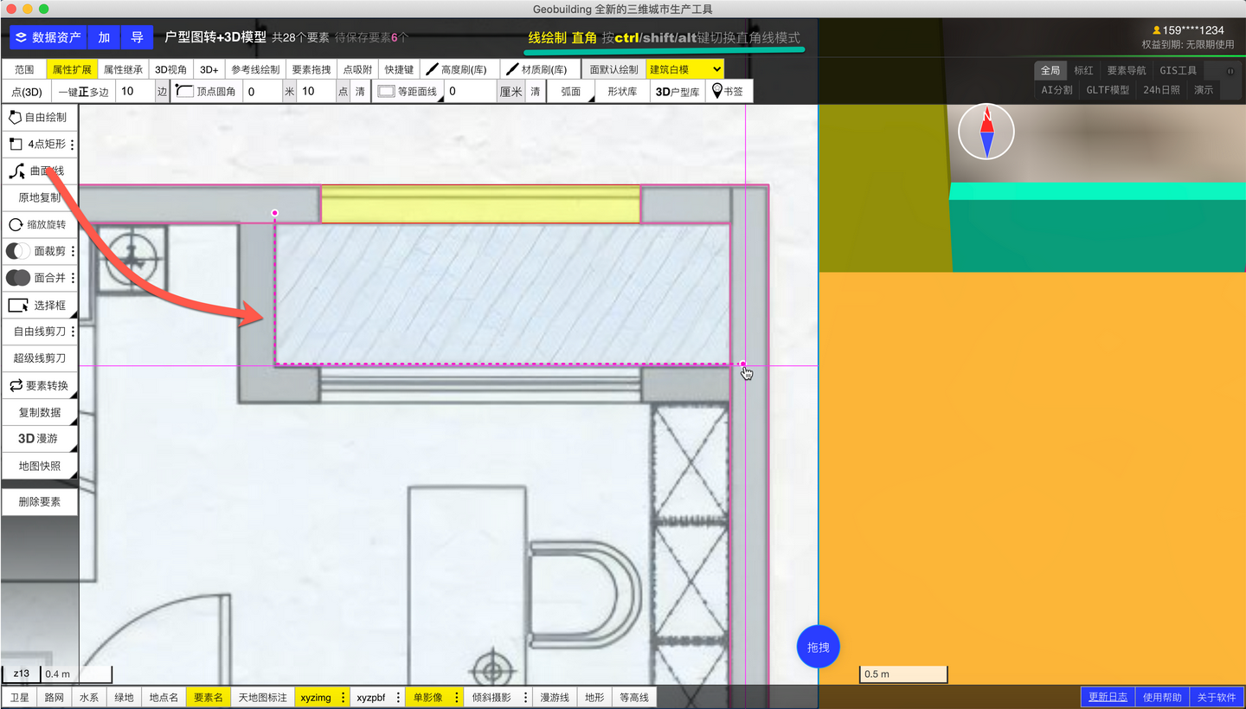Open the GLTF模型 tab
The image size is (1246, 709).
pos(1108,90)
